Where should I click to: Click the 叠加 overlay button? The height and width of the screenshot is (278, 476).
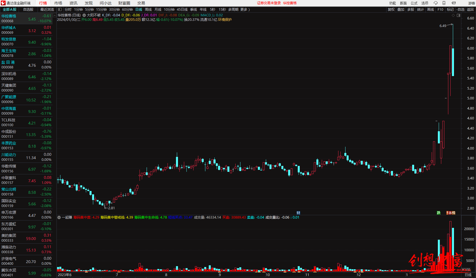click(401, 10)
